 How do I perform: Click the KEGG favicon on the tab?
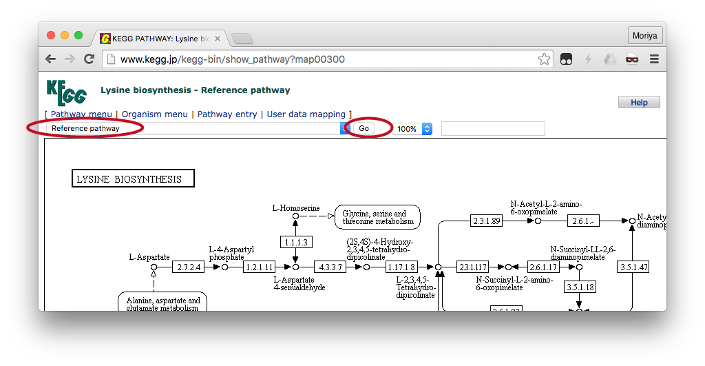tap(105, 39)
